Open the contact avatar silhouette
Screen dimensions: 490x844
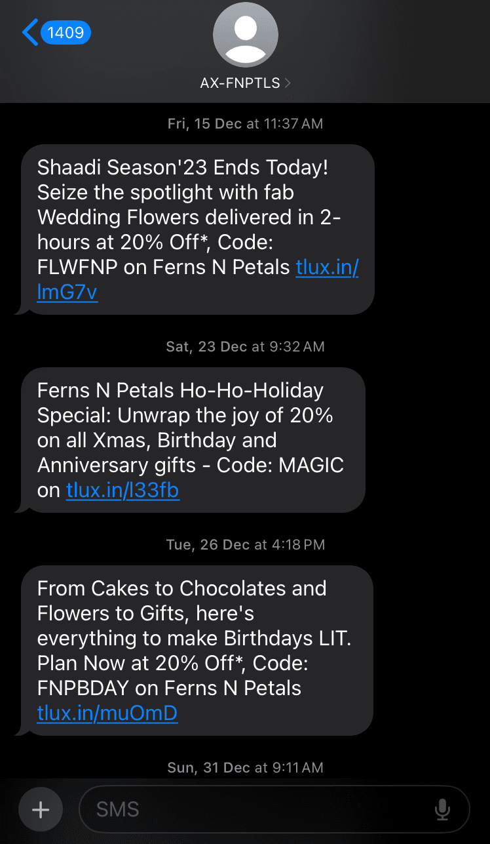point(246,35)
